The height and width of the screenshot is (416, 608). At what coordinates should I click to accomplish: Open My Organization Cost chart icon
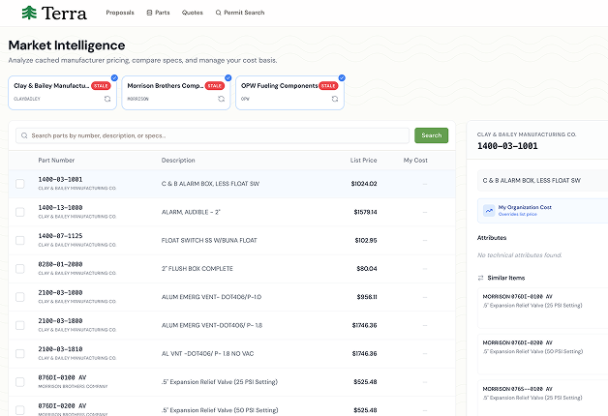pos(489,210)
